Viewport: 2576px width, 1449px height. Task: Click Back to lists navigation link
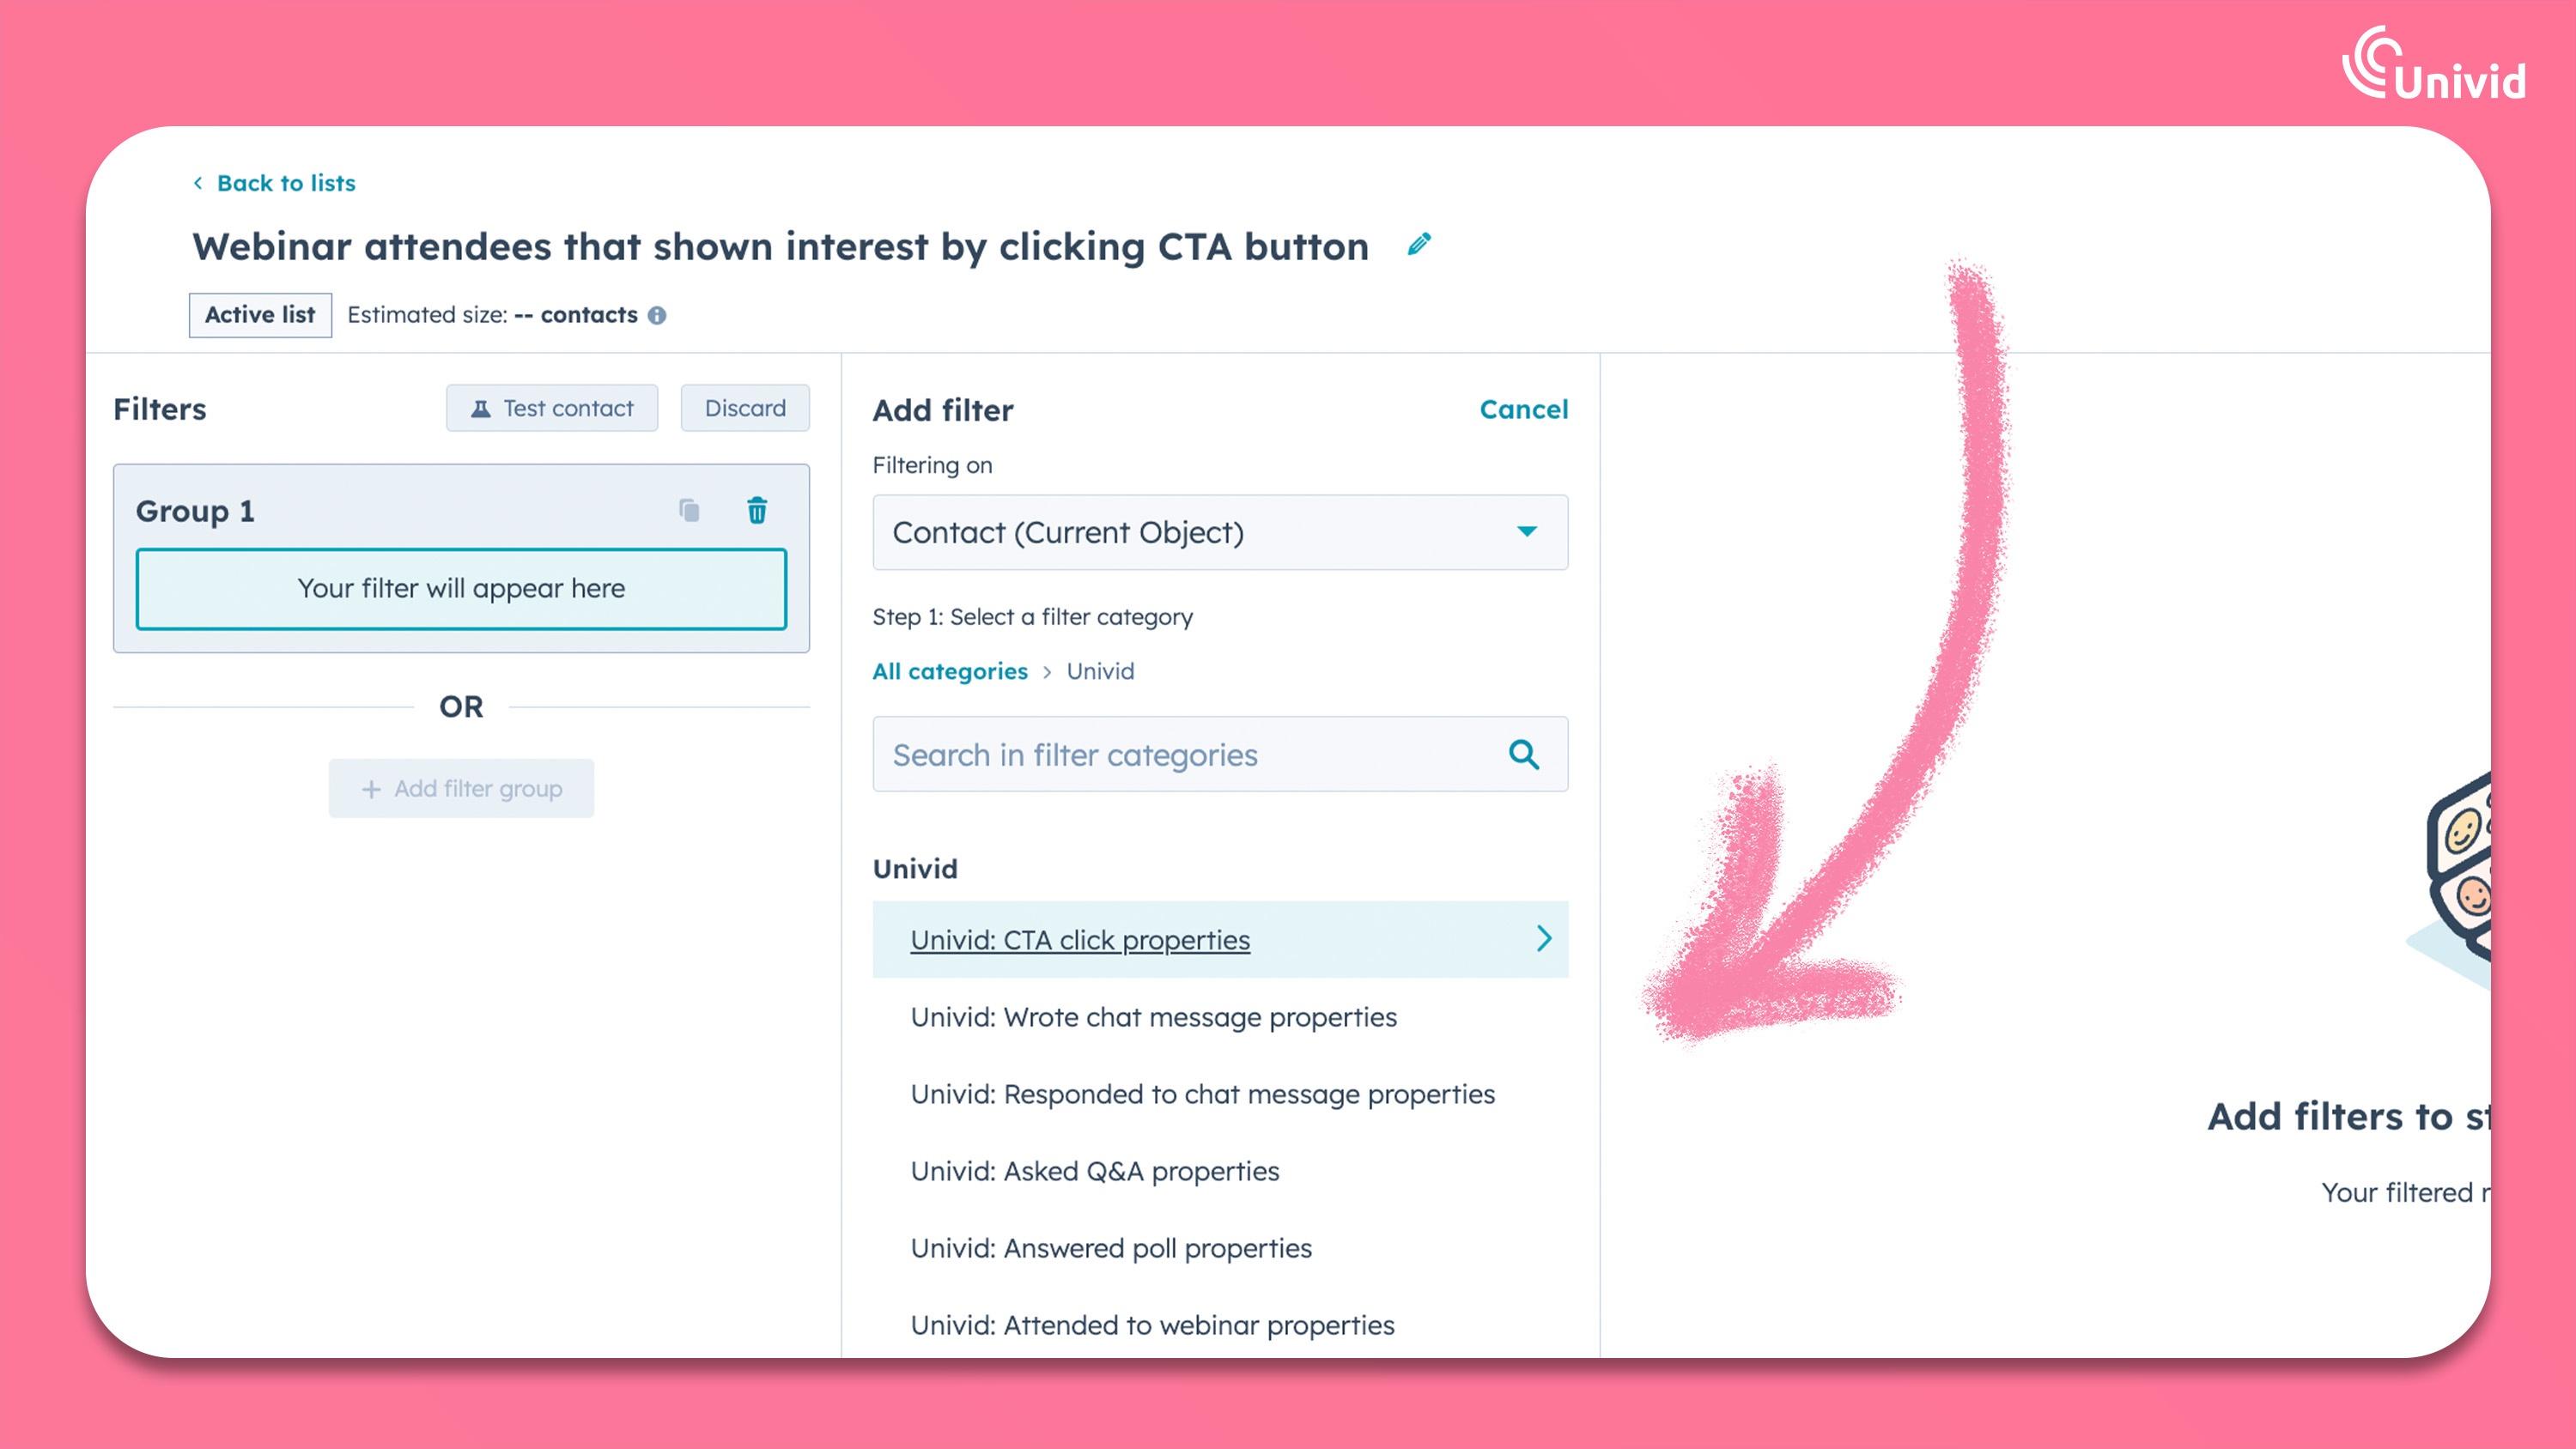point(272,182)
